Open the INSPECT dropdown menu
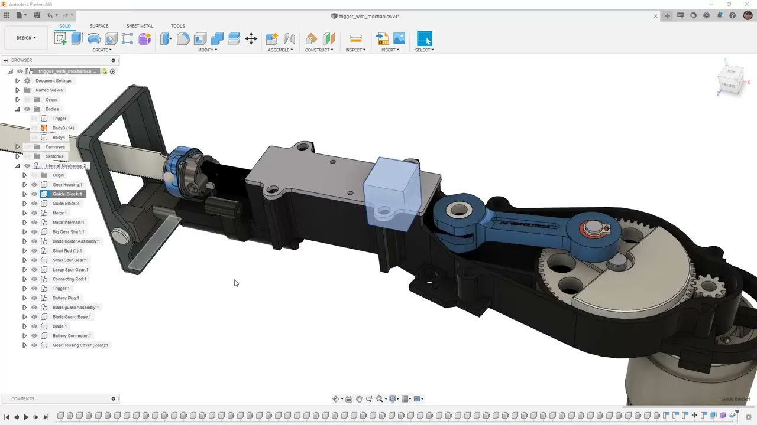Viewport: 757px width, 425px height. tap(355, 50)
